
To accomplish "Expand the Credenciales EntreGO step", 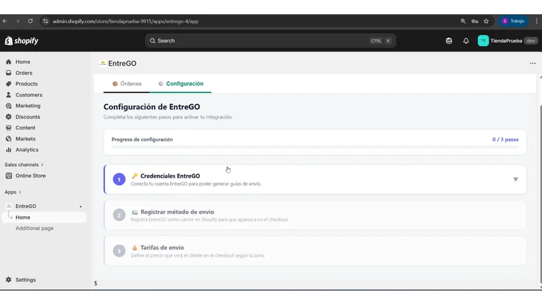I will (x=315, y=179).
